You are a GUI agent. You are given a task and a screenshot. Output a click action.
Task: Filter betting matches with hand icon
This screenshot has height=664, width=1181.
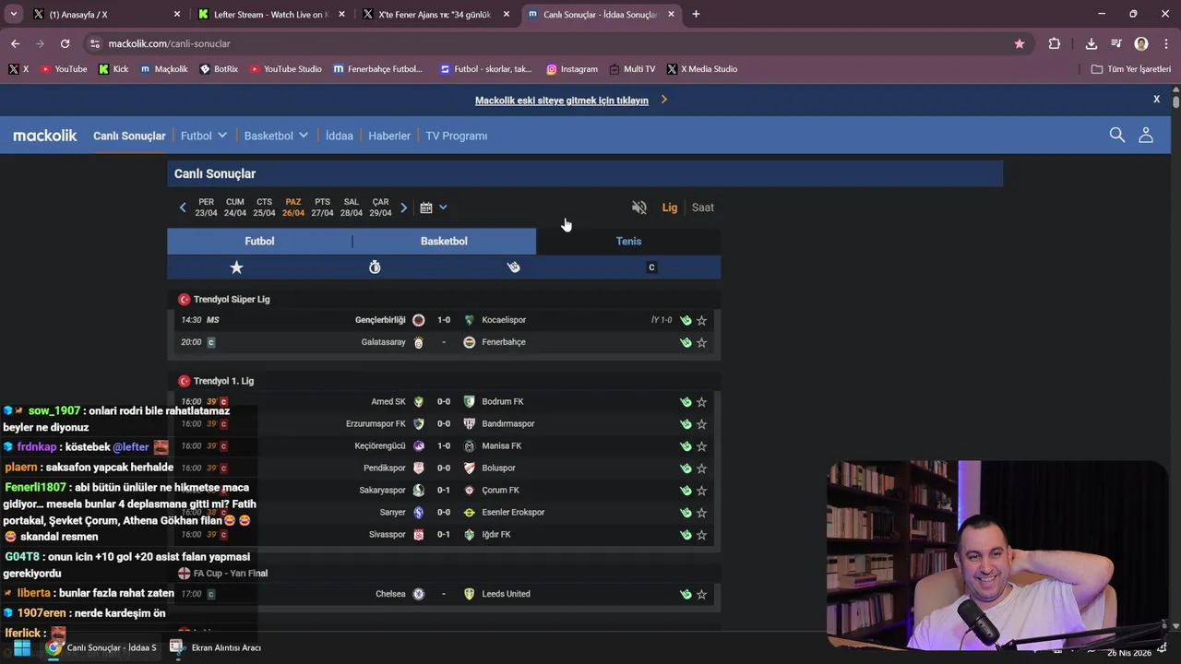(513, 267)
